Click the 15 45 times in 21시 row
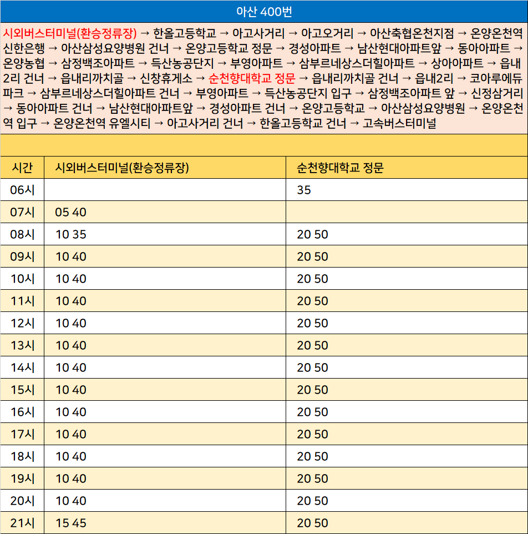 71,523
